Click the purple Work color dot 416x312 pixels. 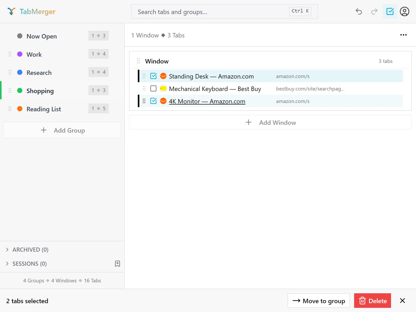[20, 54]
